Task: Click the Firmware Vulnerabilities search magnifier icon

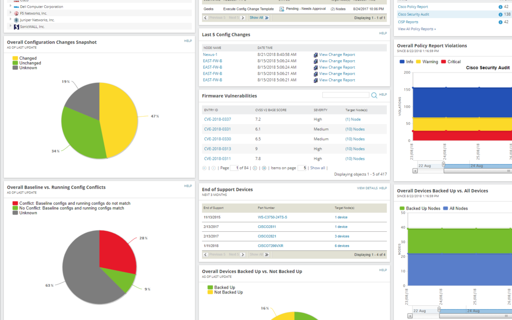Action: coord(374,95)
